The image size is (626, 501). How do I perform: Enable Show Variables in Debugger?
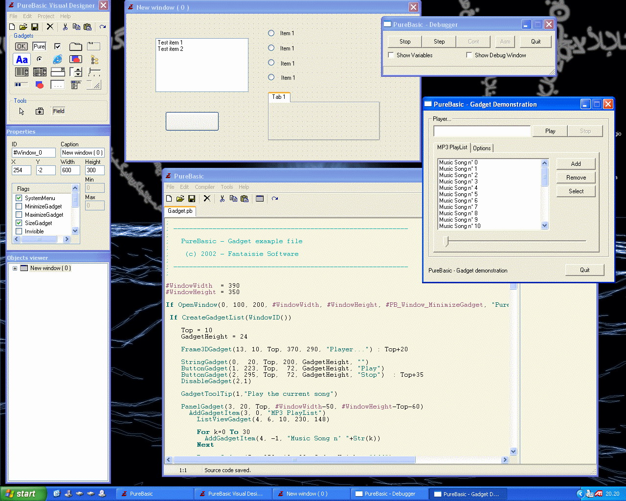(x=391, y=55)
